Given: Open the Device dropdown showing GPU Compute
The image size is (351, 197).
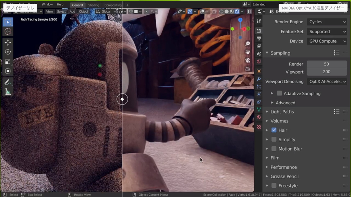Looking at the screenshot, I should [327, 41].
